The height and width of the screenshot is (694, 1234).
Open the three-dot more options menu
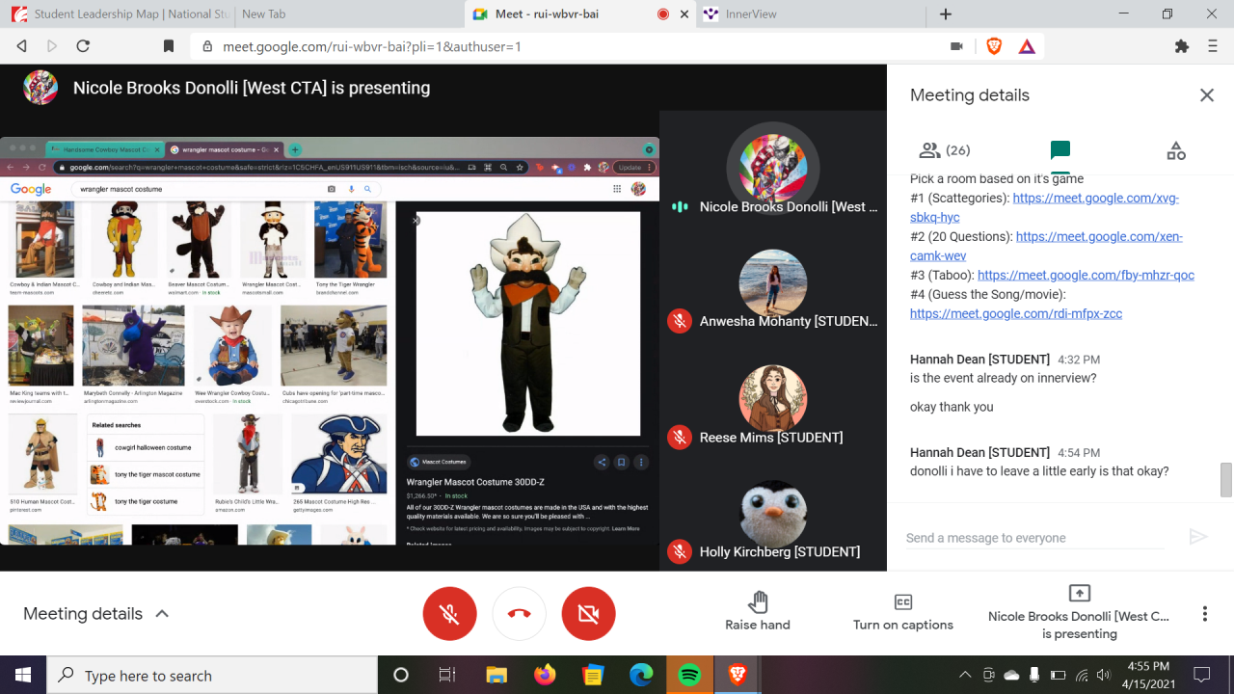1204,614
